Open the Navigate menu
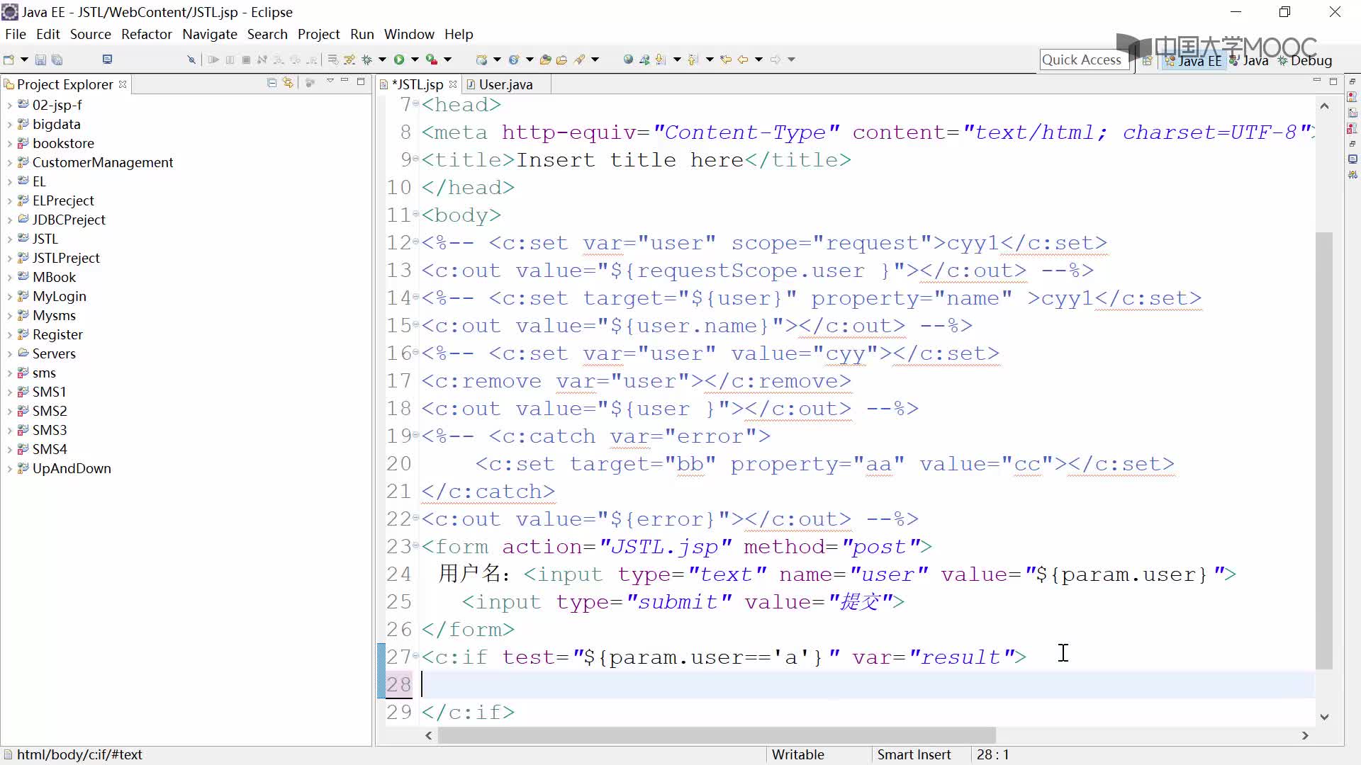Screen dimensions: 1361x765 click(210, 34)
